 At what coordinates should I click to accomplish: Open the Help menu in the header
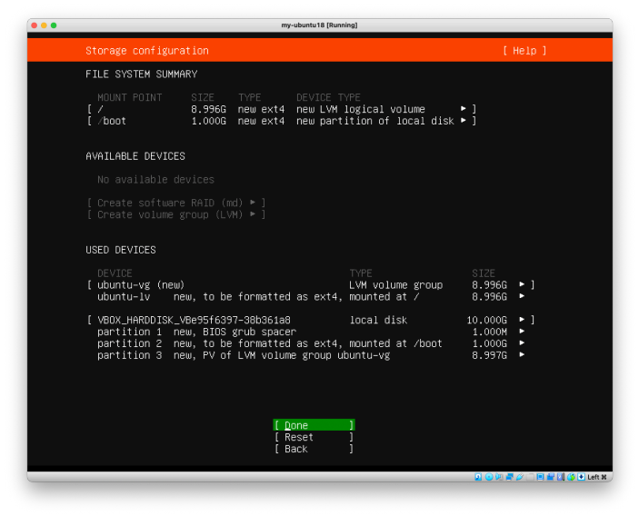coord(524,51)
